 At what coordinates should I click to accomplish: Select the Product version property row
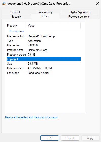(x=43, y=55)
